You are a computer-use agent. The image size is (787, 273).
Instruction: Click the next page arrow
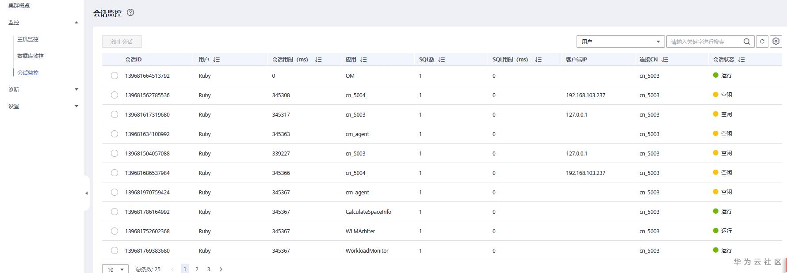[221, 269]
